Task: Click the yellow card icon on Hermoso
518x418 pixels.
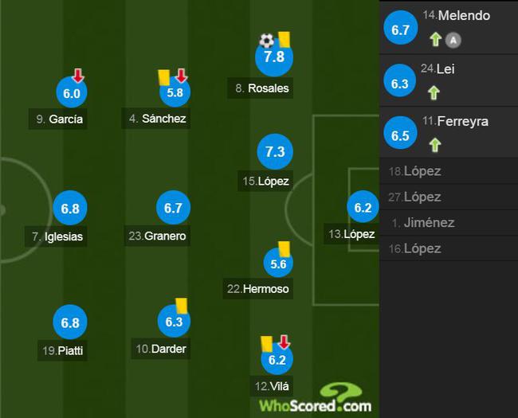Action: coord(284,248)
